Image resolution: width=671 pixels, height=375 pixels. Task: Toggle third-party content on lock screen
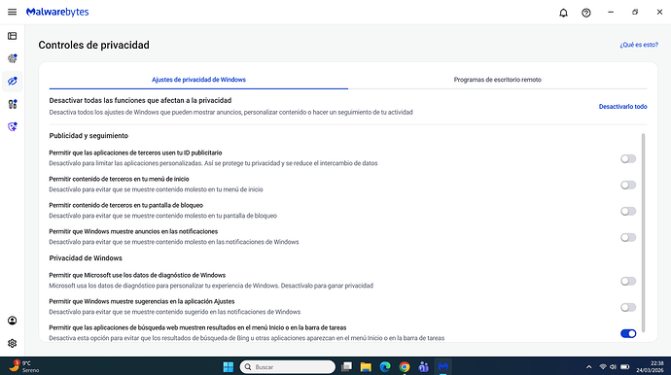[628, 211]
